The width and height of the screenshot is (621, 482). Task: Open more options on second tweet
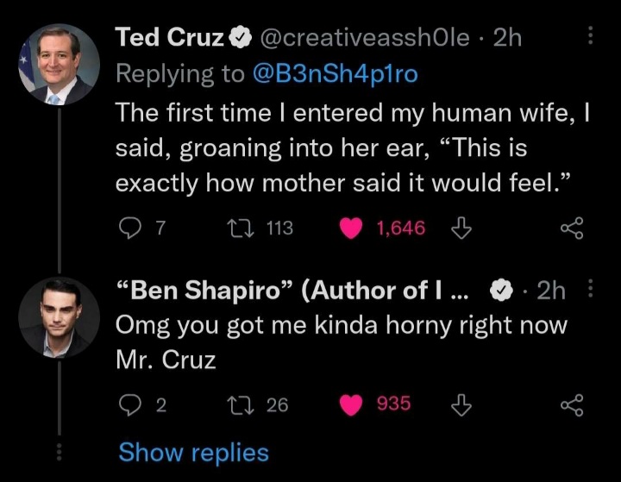point(591,291)
